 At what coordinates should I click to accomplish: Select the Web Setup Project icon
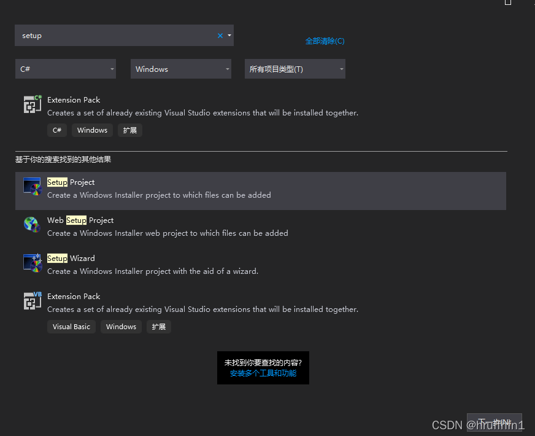[x=33, y=224]
